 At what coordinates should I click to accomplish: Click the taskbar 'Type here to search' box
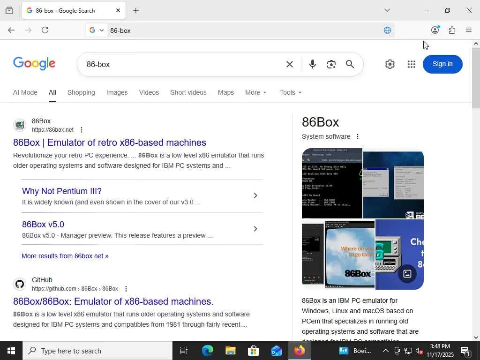[97, 351]
